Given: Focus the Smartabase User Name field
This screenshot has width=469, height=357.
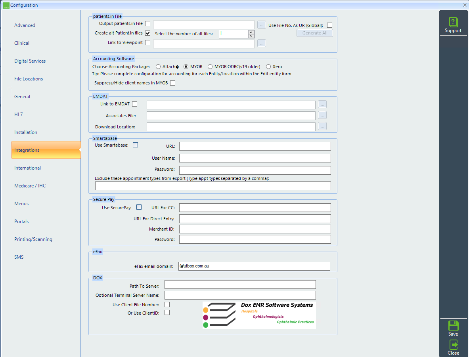Looking at the screenshot, I should click(255, 158).
